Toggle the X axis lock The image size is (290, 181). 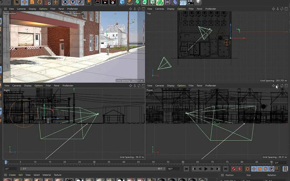pyautogui.click(x=65, y=2)
